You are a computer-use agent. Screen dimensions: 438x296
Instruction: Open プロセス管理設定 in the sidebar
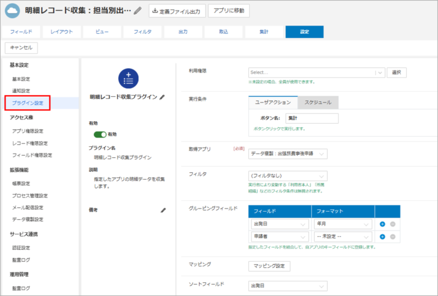click(30, 195)
